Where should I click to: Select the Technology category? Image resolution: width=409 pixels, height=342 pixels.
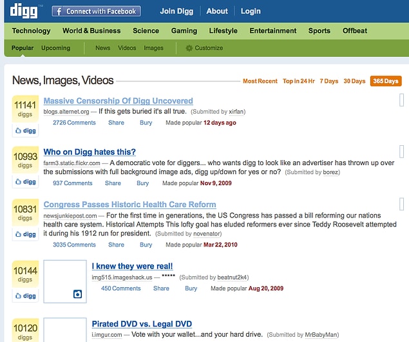pos(31,31)
